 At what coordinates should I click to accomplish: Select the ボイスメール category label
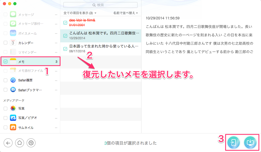click(27, 33)
